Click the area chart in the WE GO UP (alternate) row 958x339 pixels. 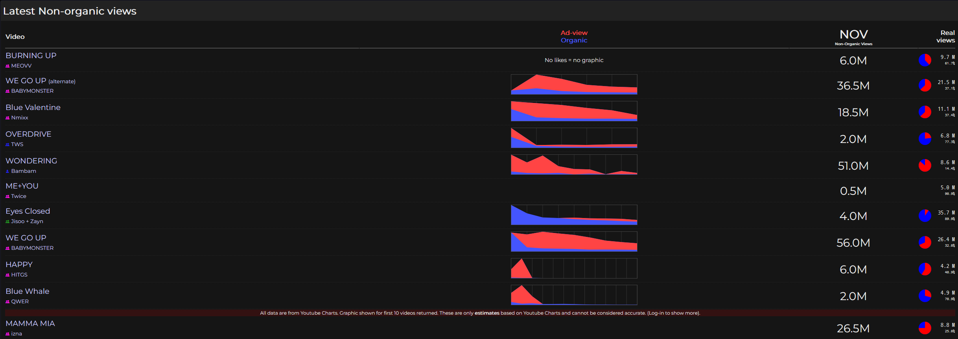click(x=574, y=84)
